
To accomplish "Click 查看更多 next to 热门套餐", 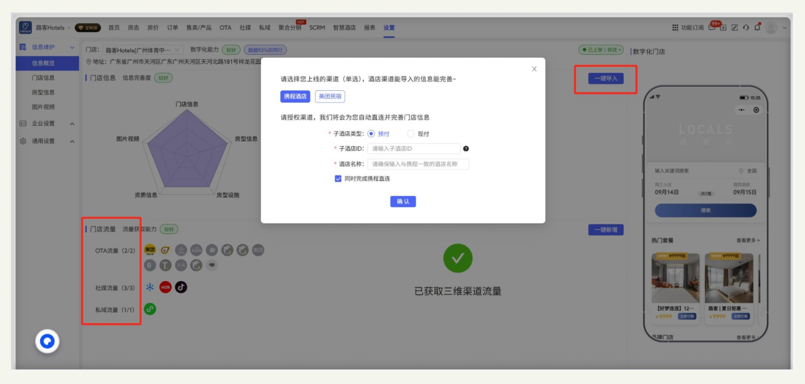I will click(x=748, y=240).
